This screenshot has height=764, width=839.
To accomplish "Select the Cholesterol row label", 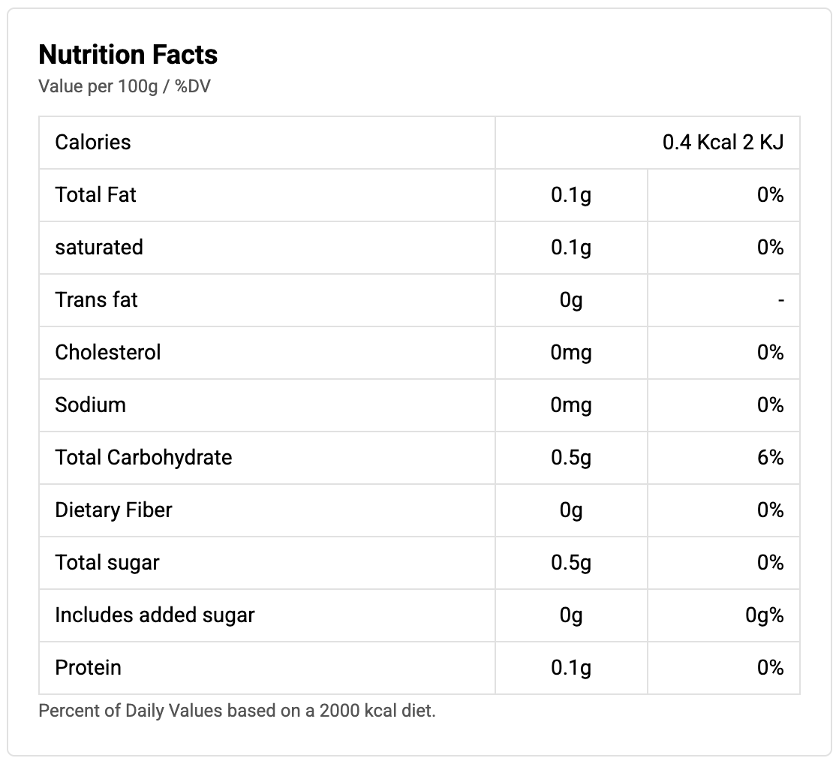I will coord(108,353).
